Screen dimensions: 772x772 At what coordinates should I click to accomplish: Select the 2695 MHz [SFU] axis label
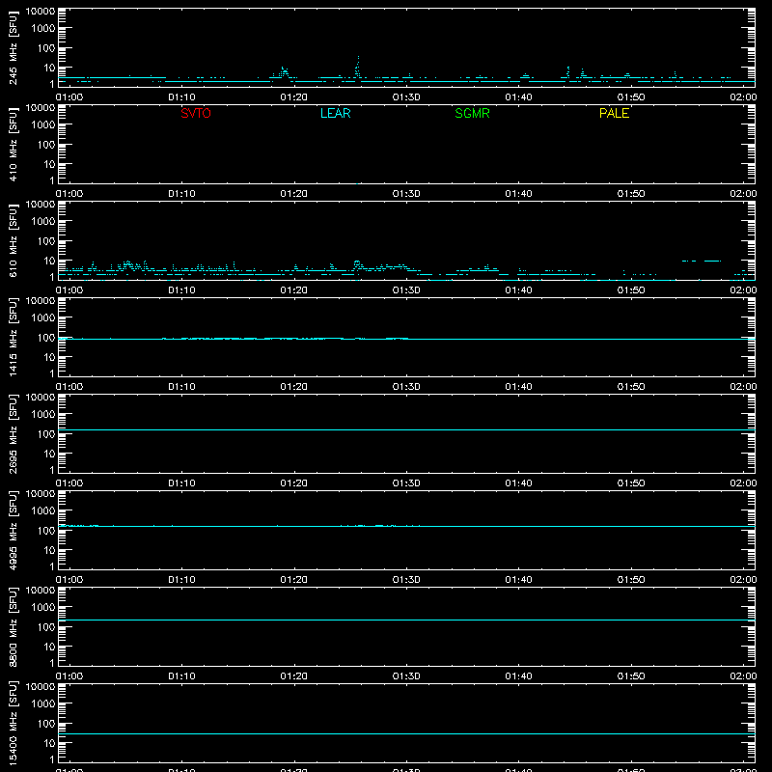tap(13, 433)
